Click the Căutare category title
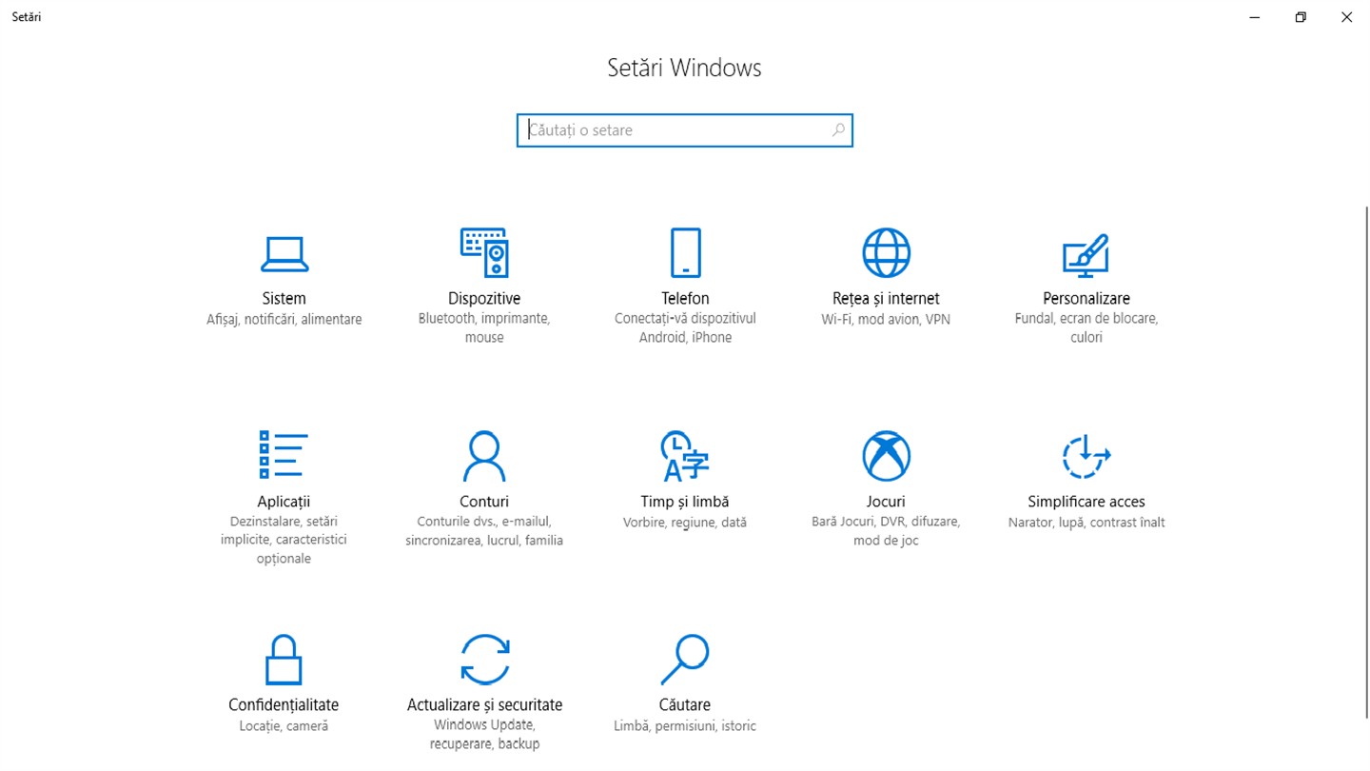Image resolution: width=1370 pixels, height=771 pixels. click(x=685, y=705)
